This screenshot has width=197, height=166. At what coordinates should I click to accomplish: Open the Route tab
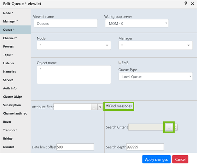pyautogui.click(x=15, y=122)
